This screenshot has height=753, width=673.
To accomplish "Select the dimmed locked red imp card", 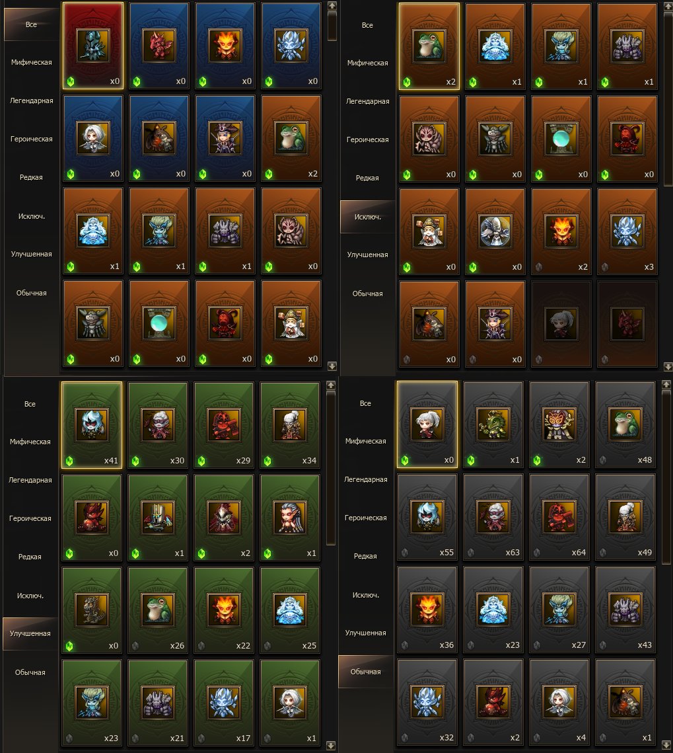I will [x=627, y=325].
